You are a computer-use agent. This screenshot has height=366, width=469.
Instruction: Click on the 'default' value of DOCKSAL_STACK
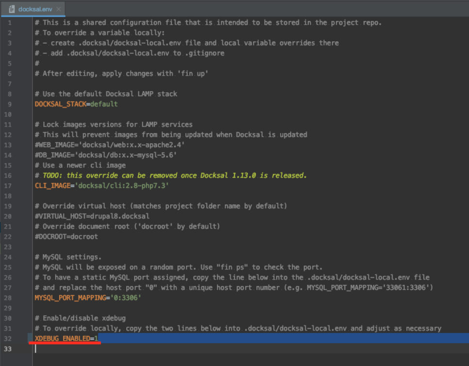(x=104, y=104)
